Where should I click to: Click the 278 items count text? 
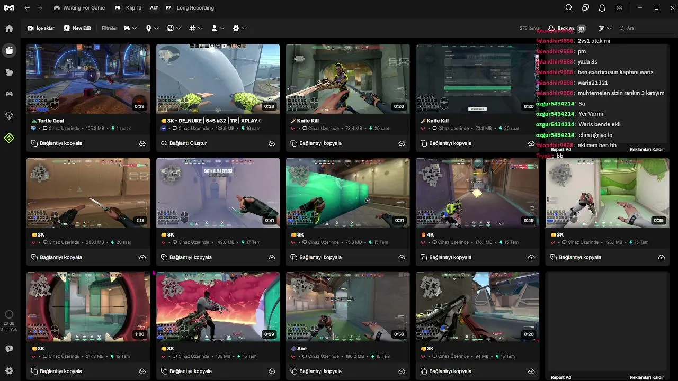(530, 28)
